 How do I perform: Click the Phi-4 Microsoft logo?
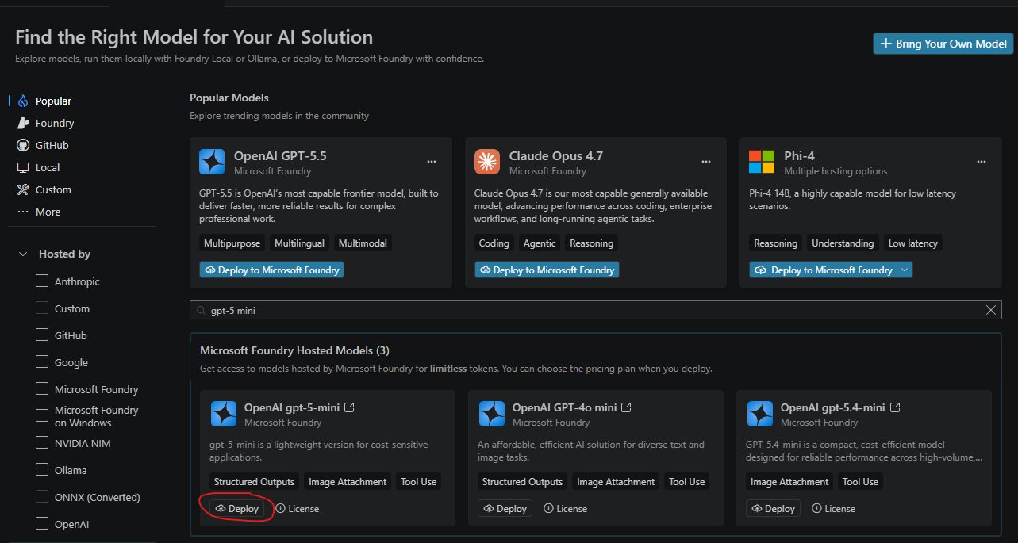coord(762,162)
